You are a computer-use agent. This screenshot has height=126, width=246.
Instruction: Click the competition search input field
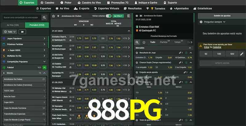pos(22,18)
